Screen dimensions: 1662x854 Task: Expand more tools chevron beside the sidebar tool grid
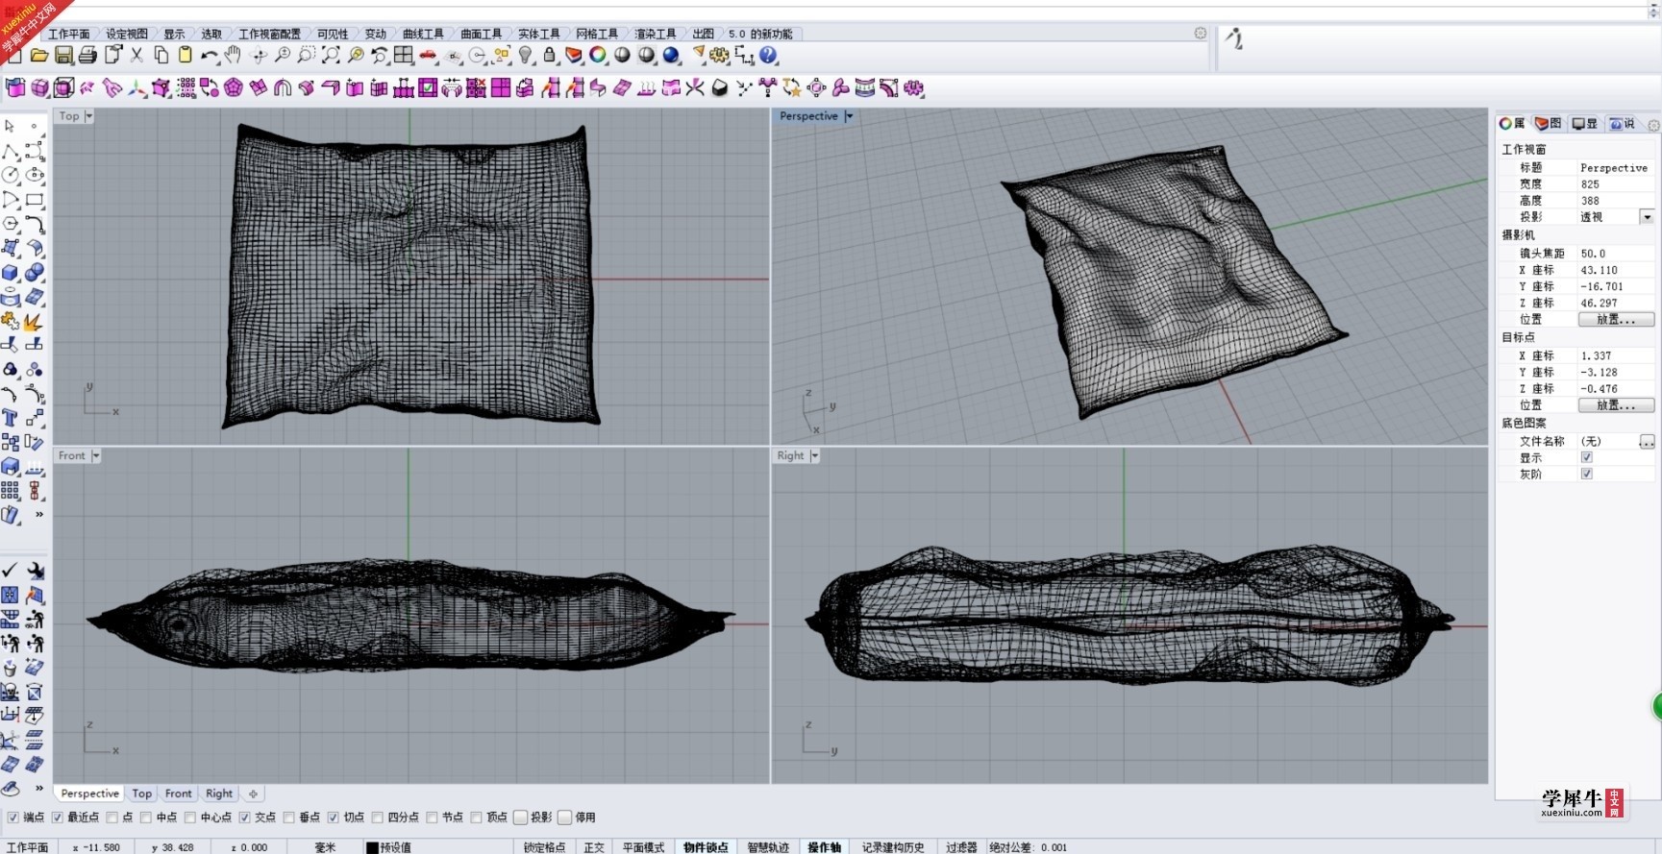pos(39,514)
